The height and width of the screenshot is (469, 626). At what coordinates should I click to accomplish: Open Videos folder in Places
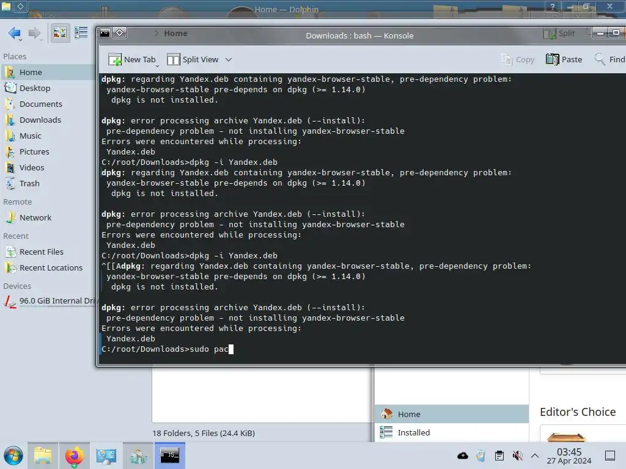coord(48,168)
